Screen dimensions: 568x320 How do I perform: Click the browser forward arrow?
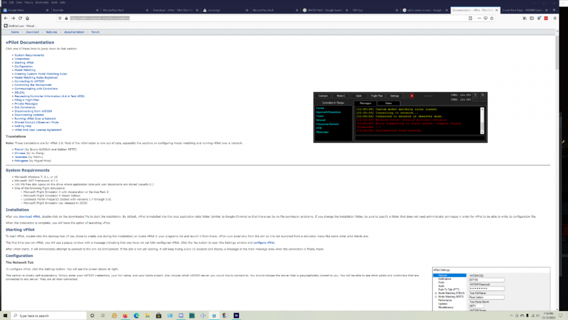tap(13, 18)
